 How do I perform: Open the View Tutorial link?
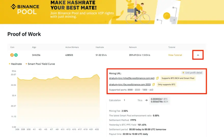175,55
